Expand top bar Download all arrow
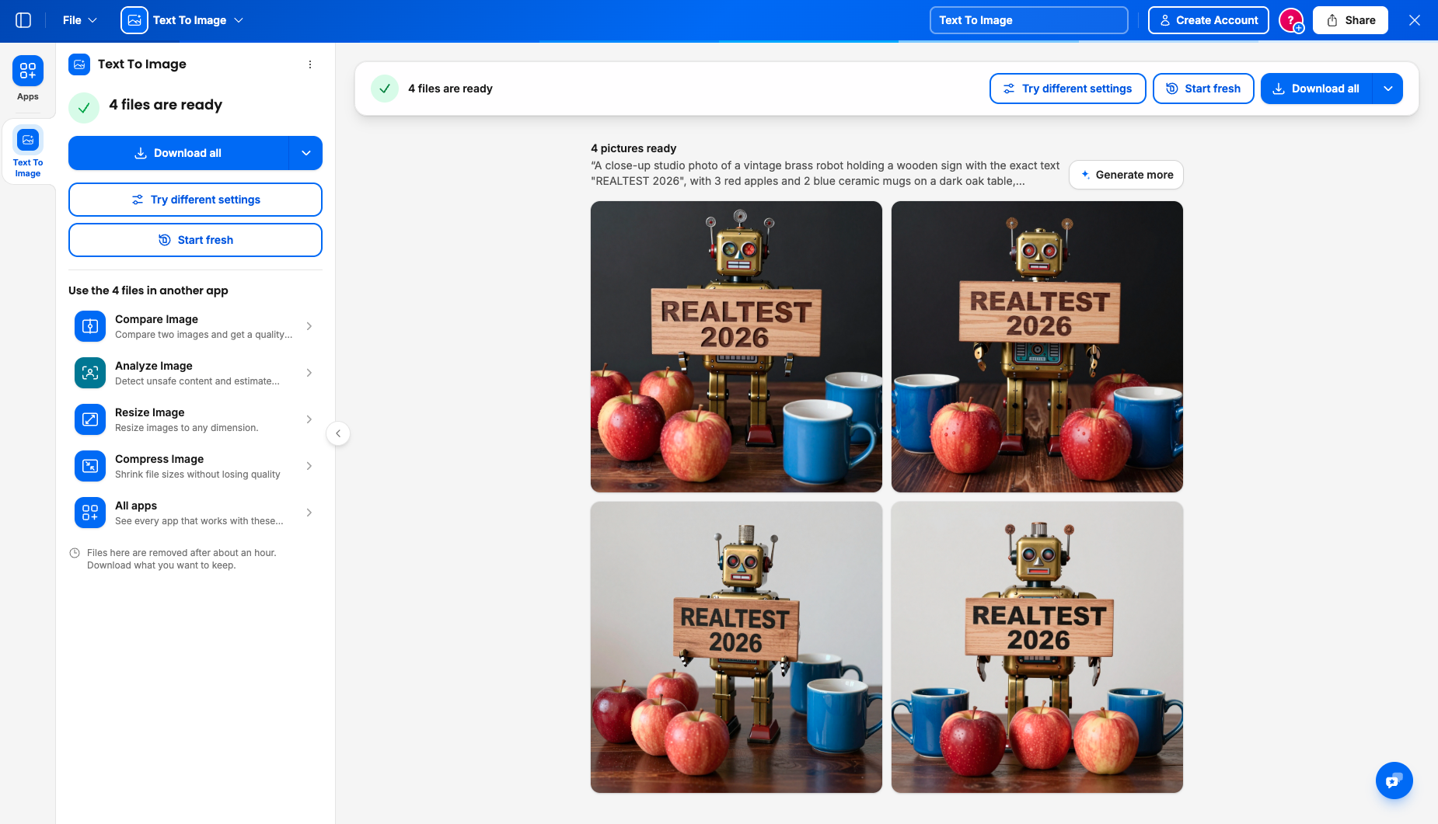 (x=1388, y=89)
